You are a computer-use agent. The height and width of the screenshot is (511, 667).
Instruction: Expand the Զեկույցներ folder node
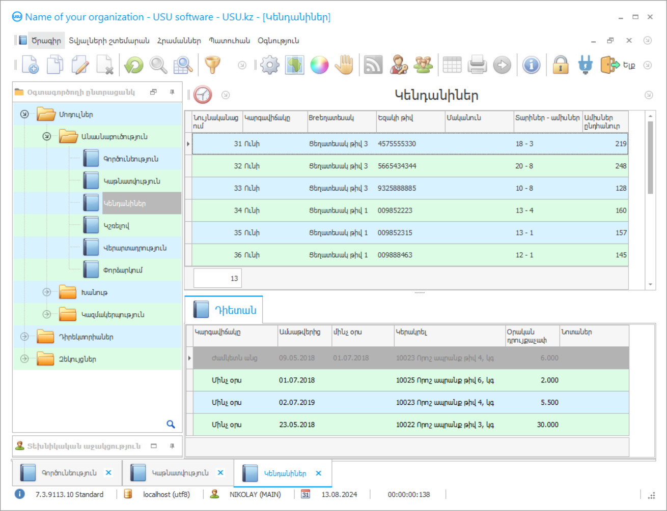pyautogui.click(x=24, y=359)
